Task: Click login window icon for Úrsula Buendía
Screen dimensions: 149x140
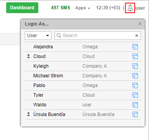Action: coord(135,114)
